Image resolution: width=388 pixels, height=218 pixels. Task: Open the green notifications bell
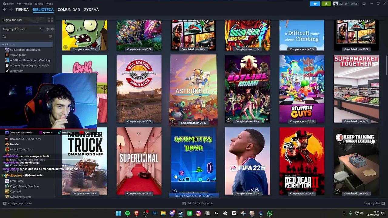(x=326, y=4)
